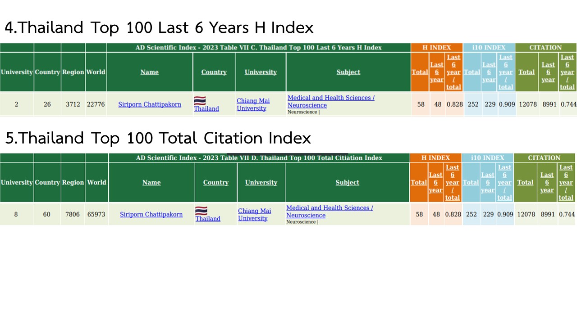Screen dimensions: 577x324
Task: Click CITATION Total header in Table VII D
Action: pyautogui.click(x=525, y=182)
